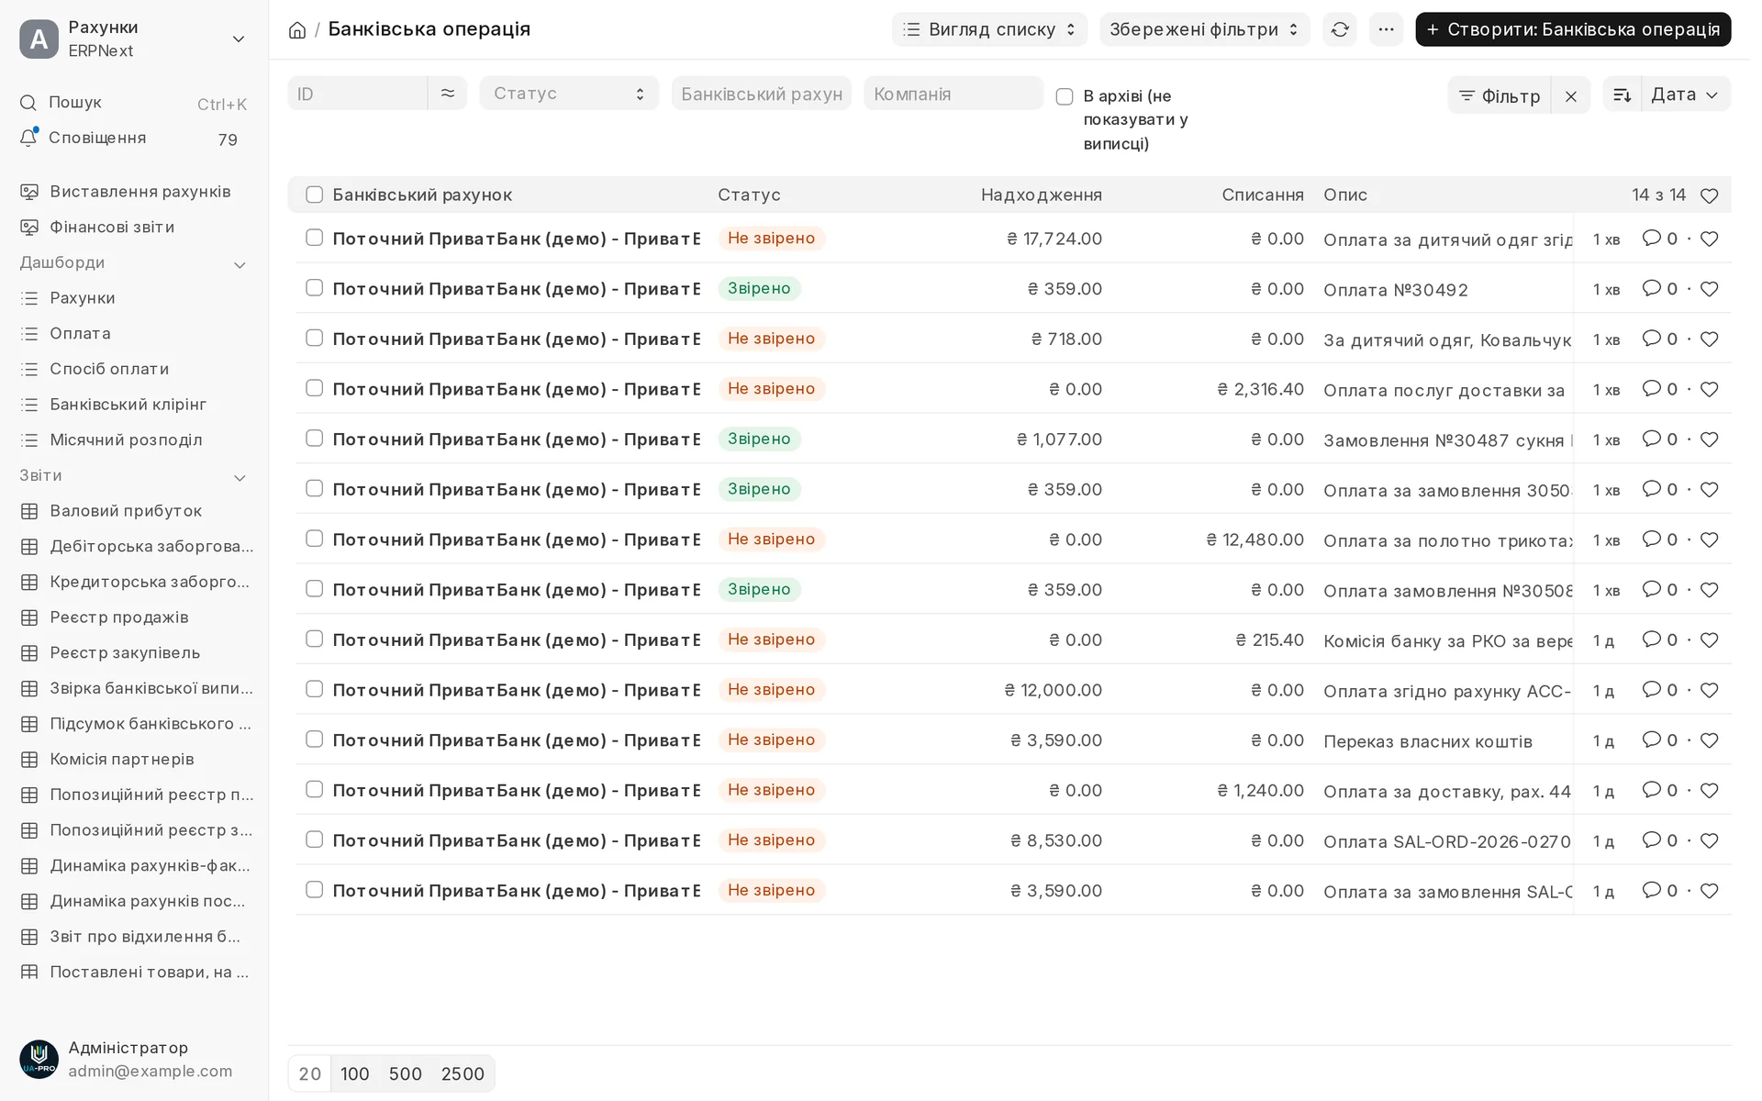Focus the Компанія filter input
Screen dimensions: 1762x1101
[x=953, y=93]
